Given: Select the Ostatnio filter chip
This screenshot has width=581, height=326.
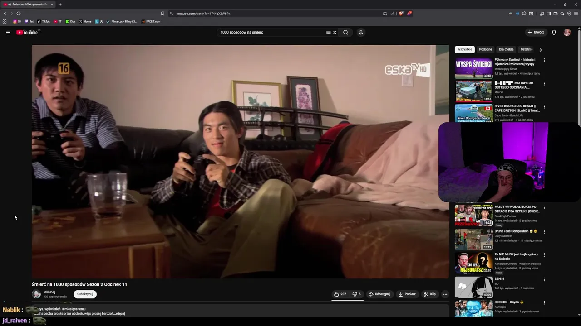Looking at the screenshot, I should (526, 49).
